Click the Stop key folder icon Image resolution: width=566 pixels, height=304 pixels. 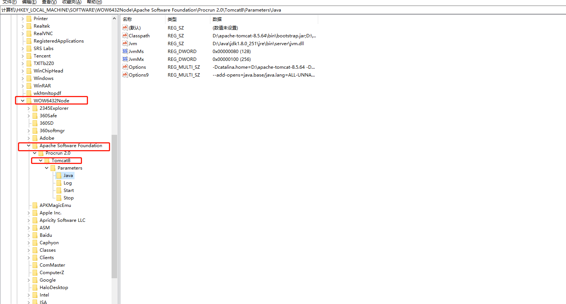coord(59,198)
